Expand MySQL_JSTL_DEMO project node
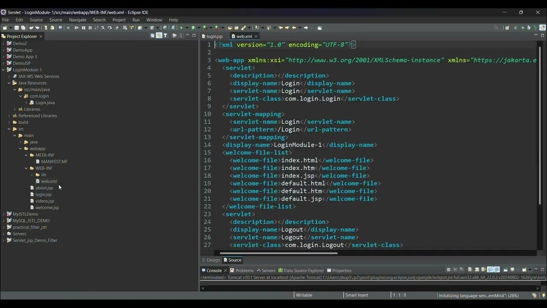 coord(3,221)
